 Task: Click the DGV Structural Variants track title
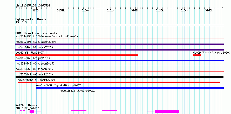tap(36, 33)
